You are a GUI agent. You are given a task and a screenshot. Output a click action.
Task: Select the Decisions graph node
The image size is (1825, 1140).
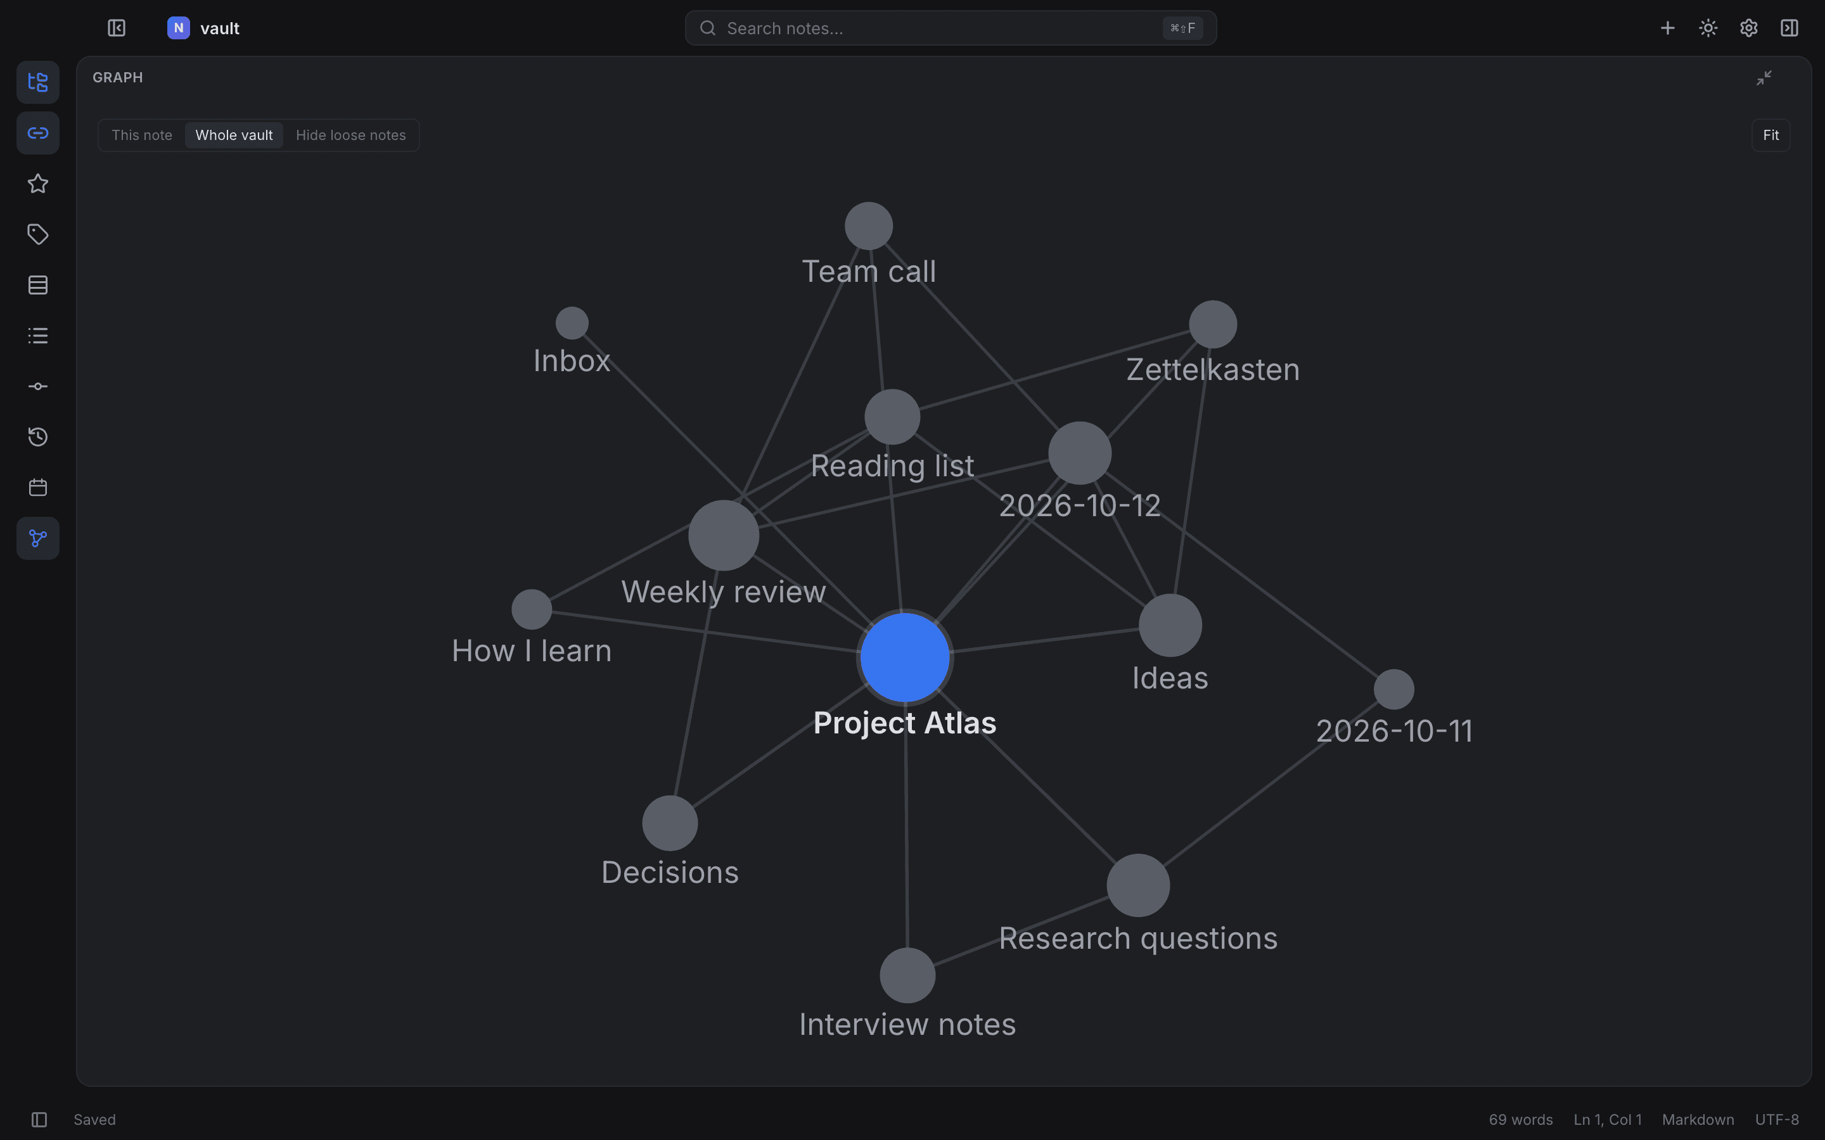pos(670,823)
